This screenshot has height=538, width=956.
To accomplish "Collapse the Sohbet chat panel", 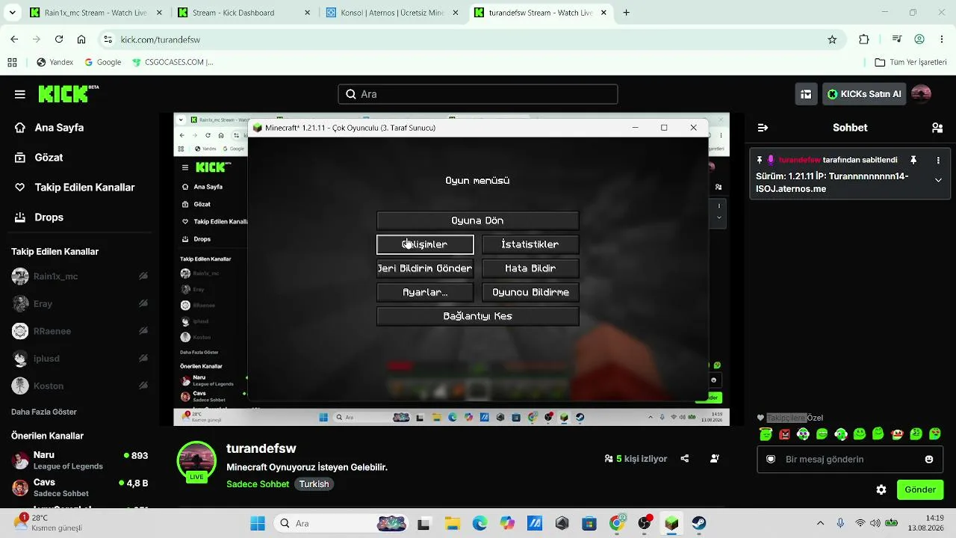I will (763, 128).
